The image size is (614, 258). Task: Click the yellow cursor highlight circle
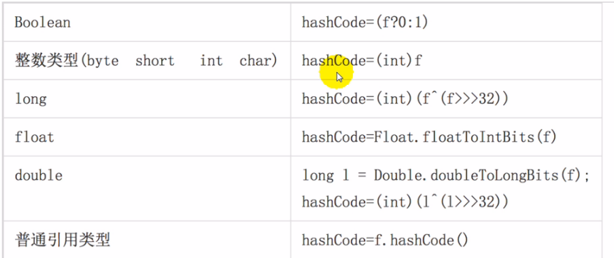337,73
